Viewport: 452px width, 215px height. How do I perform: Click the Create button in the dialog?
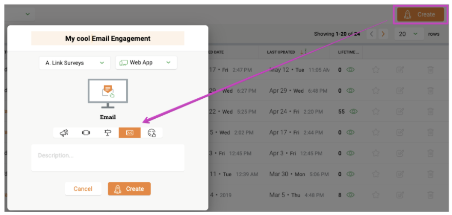click(129, 189)
